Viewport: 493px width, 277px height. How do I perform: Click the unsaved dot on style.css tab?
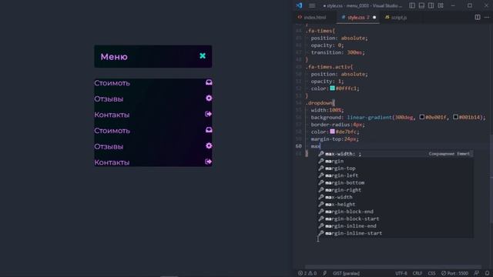(x=374, y=17)
